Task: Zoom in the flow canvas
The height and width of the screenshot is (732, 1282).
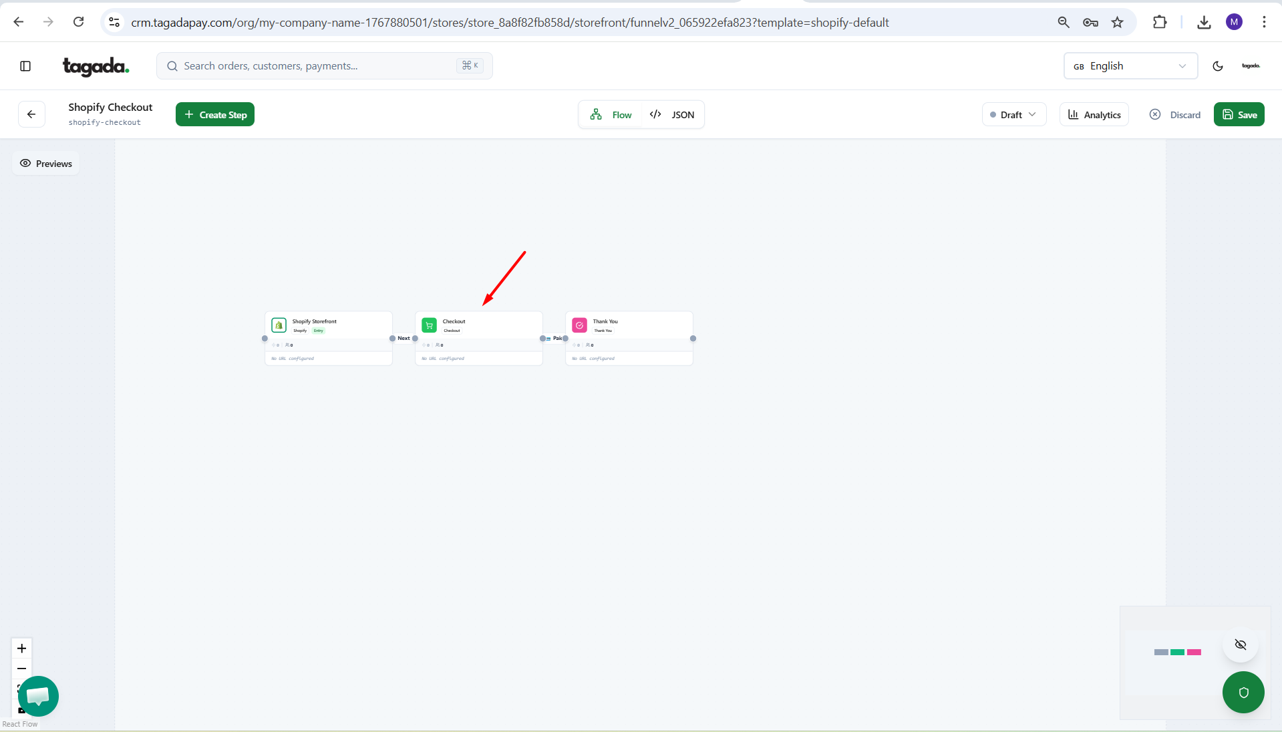Action: tap(21, 649)
